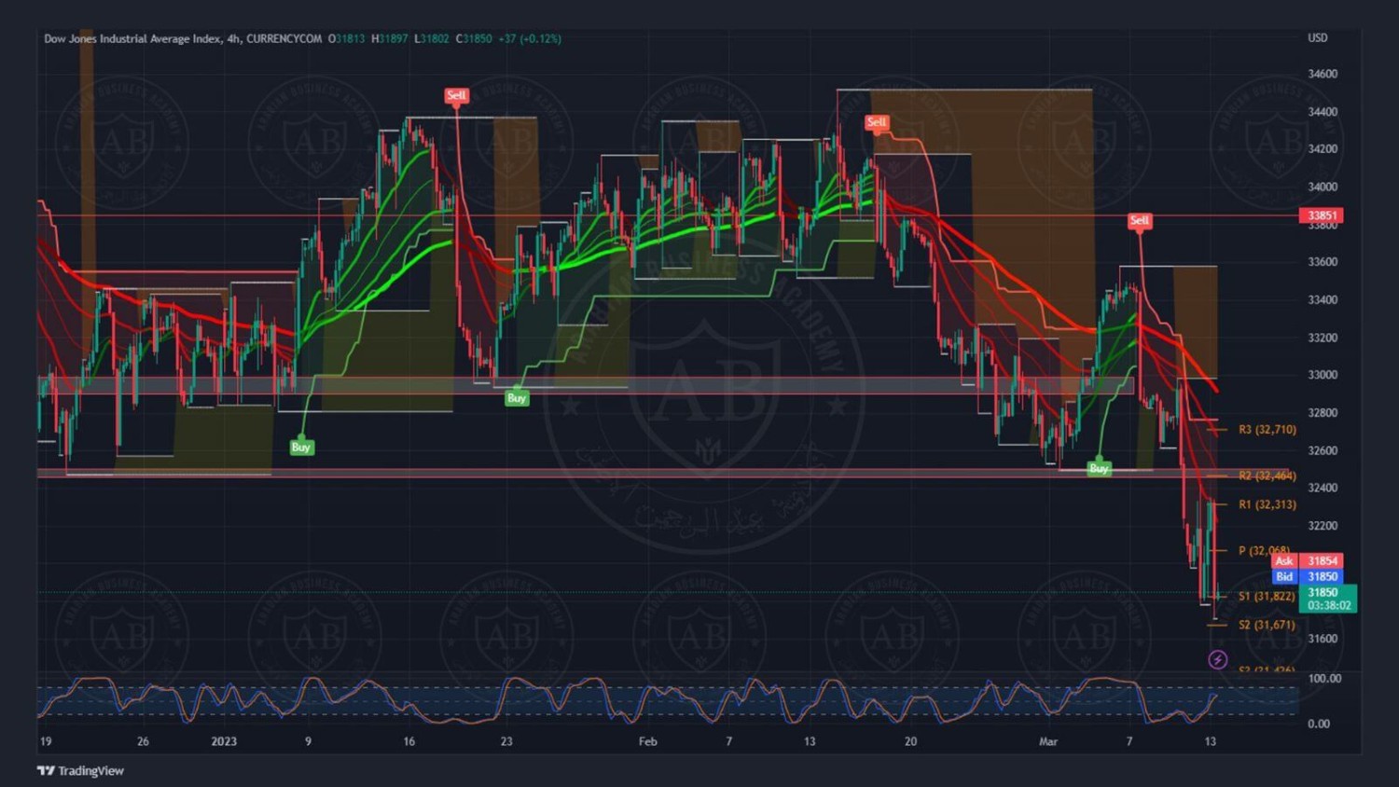Click the open value O31813
1399x787 pixels.
click(x=346, y=38)
